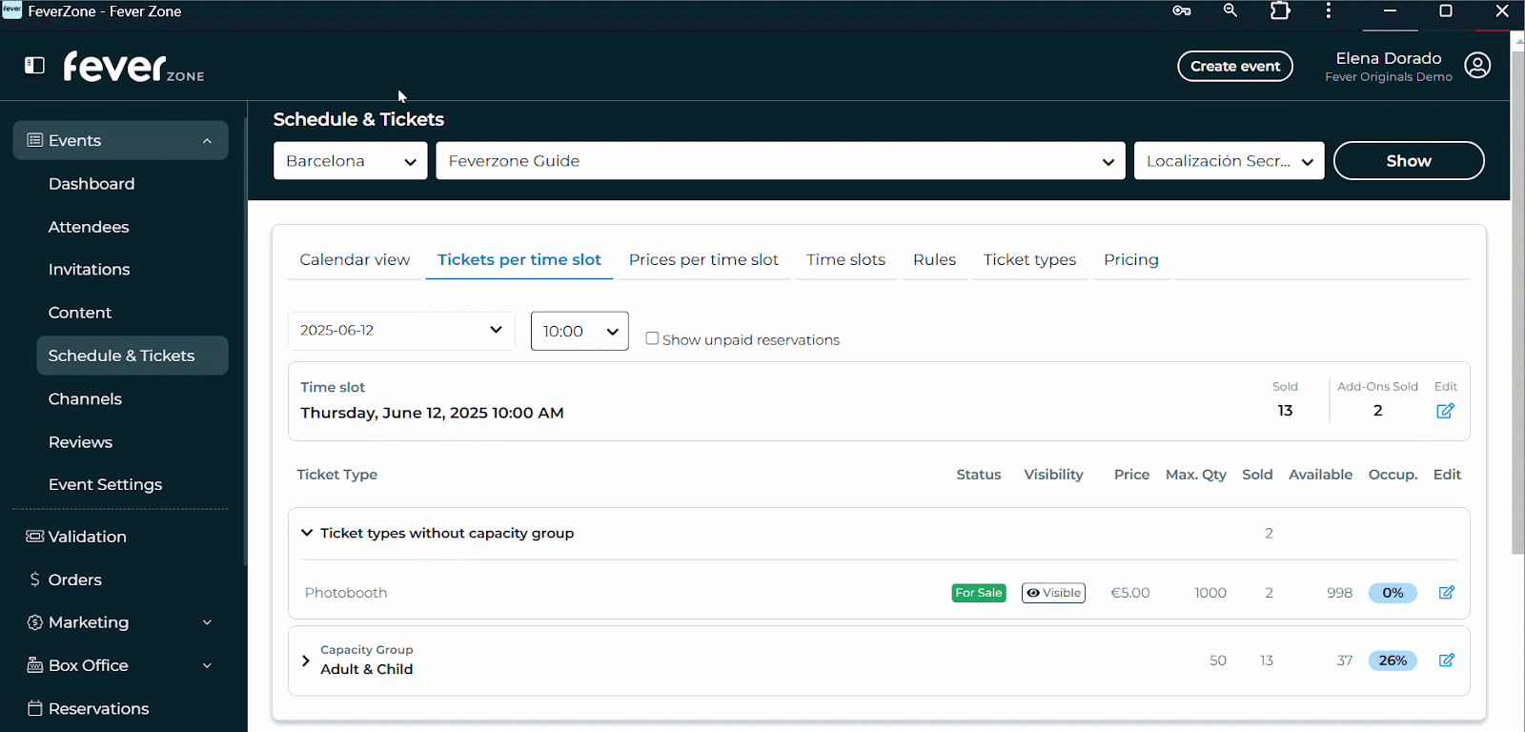Open the Localización venue dropdown

pos(1230,161)
